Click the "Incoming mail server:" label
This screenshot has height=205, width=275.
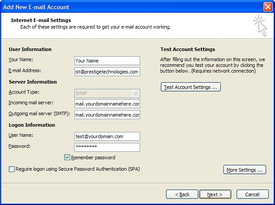point(31,102)
